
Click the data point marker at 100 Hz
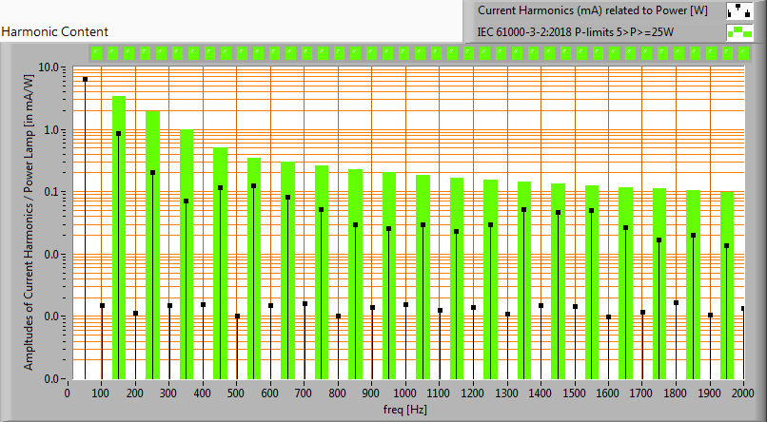click(x=102, y=306)
